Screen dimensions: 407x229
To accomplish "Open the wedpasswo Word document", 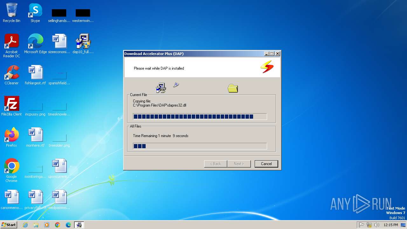I will [59, 200].
